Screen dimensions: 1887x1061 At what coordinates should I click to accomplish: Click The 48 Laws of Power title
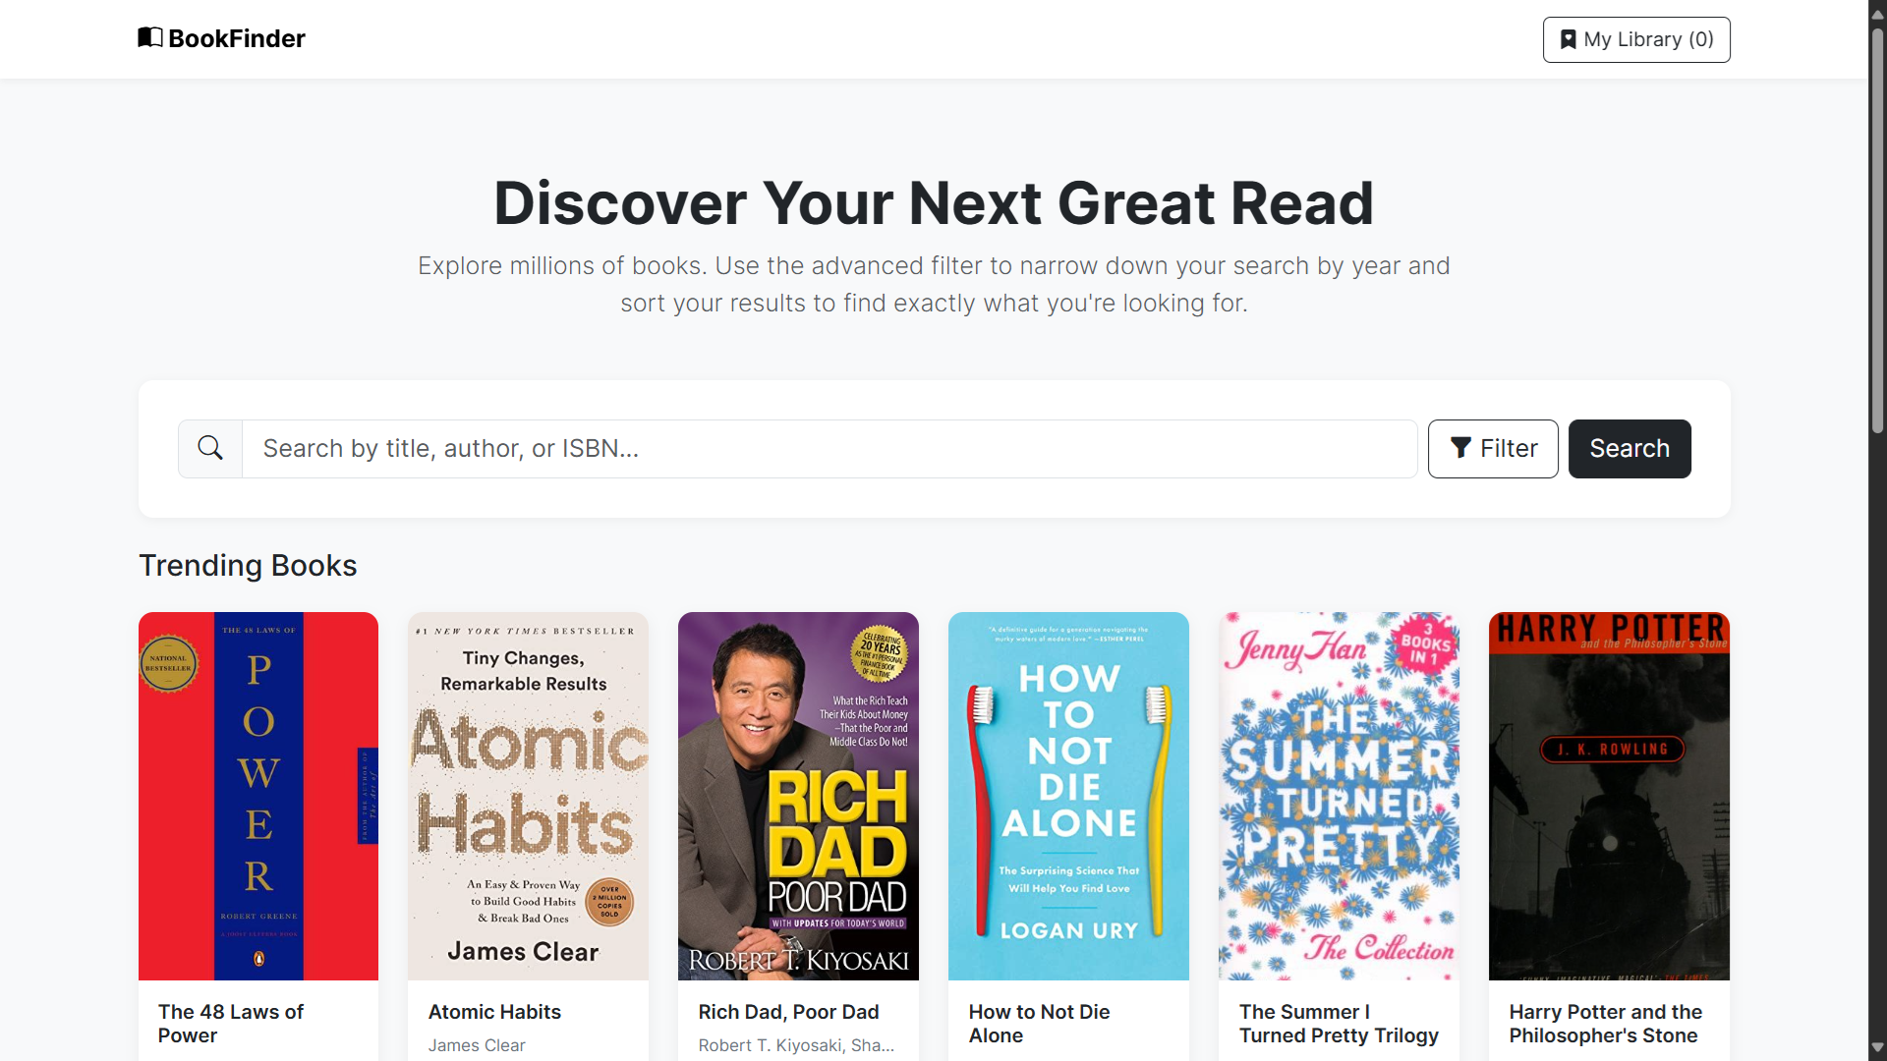[x=231, y=1024]
